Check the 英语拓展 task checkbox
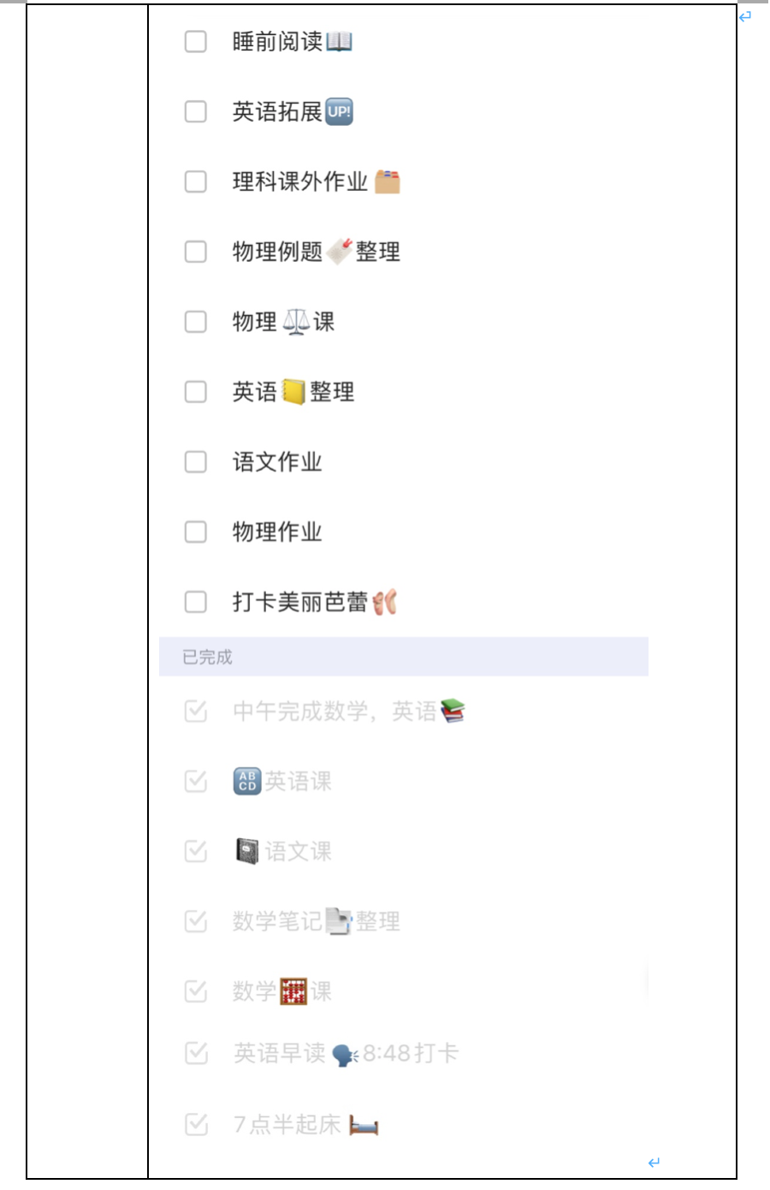This screenshot has width=770, height=1190. [x=196, y=111]
